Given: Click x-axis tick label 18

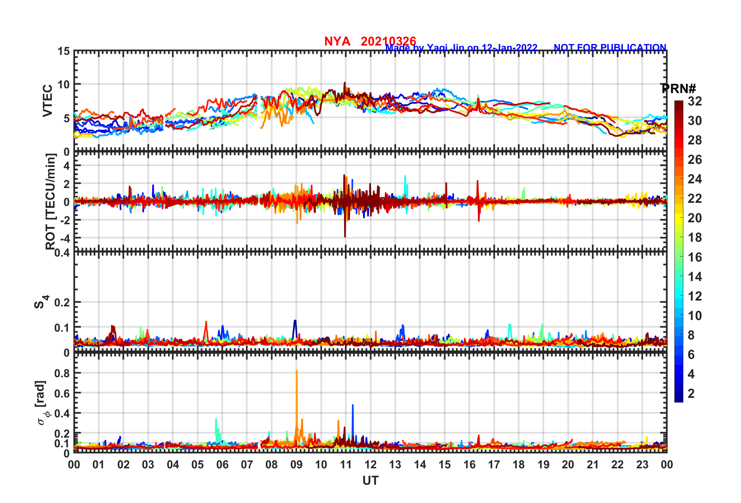Looking at the screenshot, I should [519, 464].
